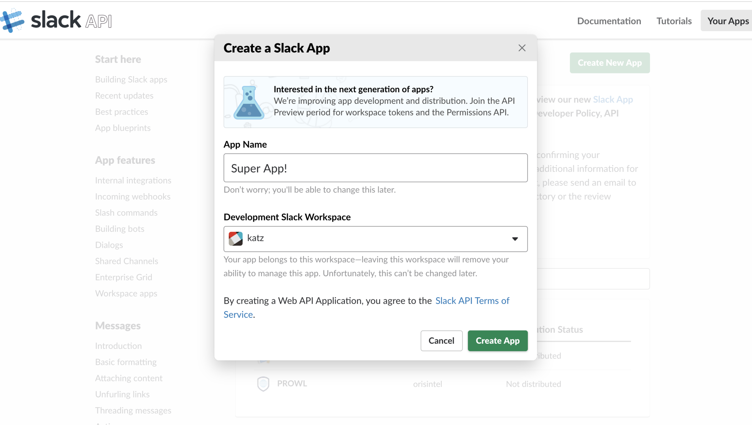Open the Slash commands sidebar link
The height and width of the screenshot is (425, 752).
126,212
